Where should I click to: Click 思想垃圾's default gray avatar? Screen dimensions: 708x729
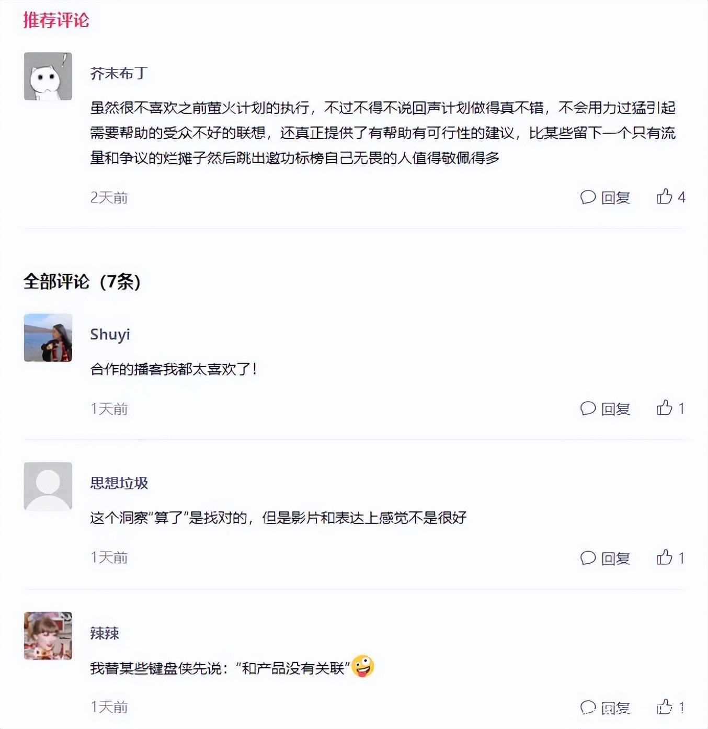pyautogui.click(x=48, y=486)
